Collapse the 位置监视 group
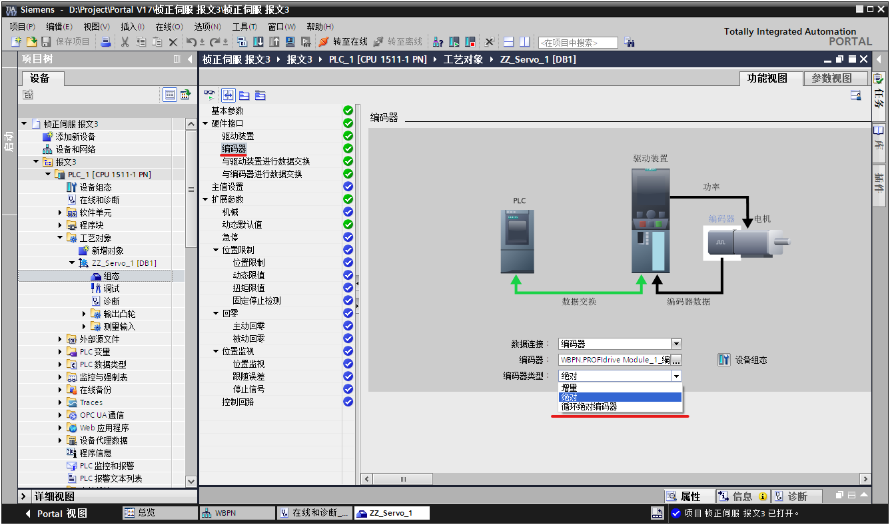890x525 pixels. 217,351
